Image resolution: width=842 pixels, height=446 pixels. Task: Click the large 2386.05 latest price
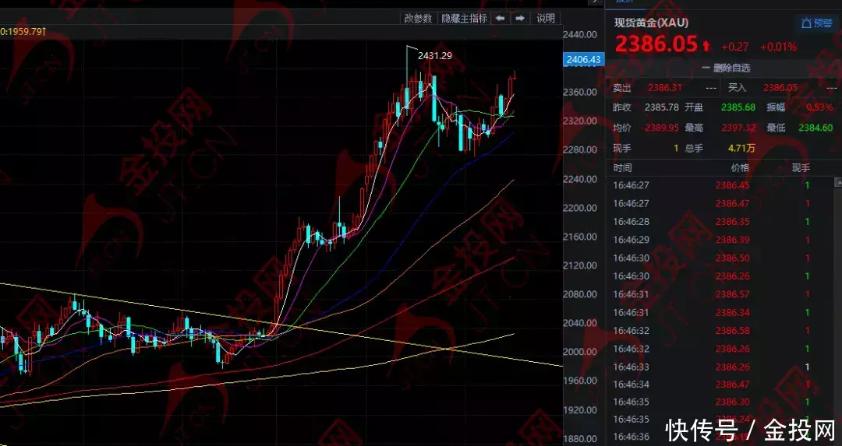point(656,45)
